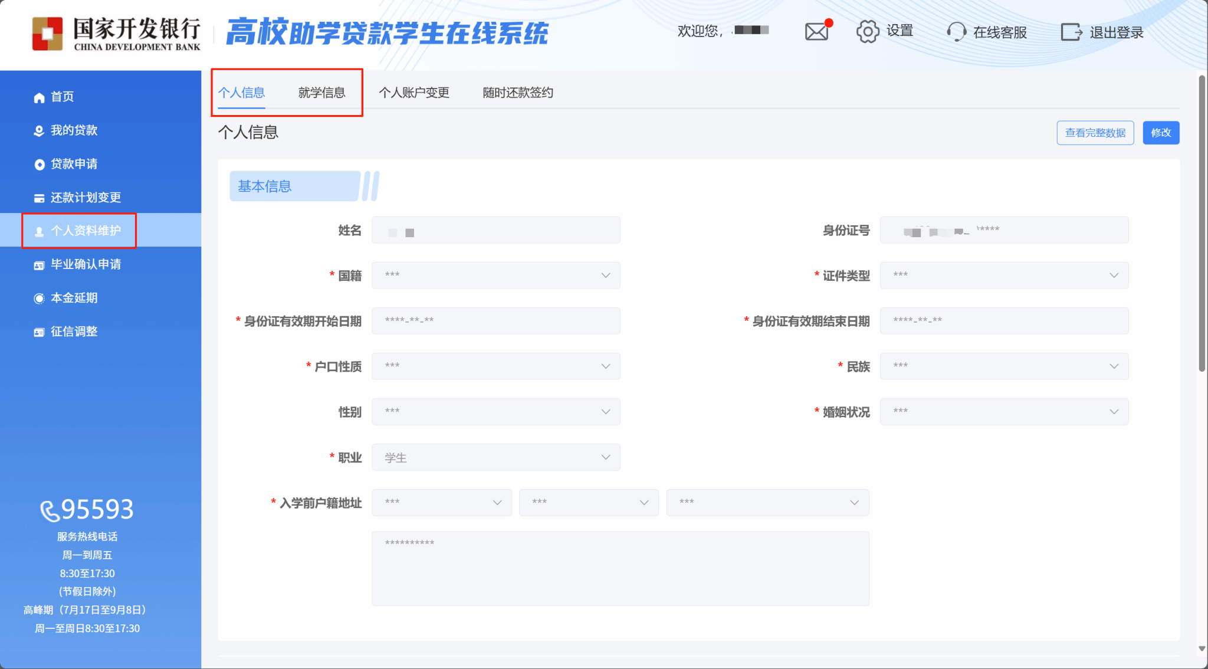The height and width of the screenshot is (669, 1208).
Task: Open the 职业 dropdown showing 学生
Action: coord(495,457)
